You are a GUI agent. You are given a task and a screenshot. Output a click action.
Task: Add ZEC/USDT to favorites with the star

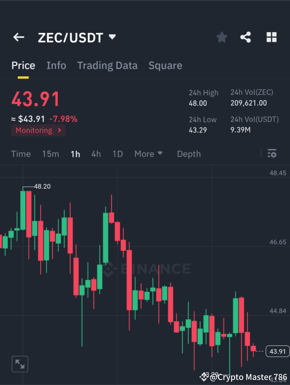(x=221, y=37)
